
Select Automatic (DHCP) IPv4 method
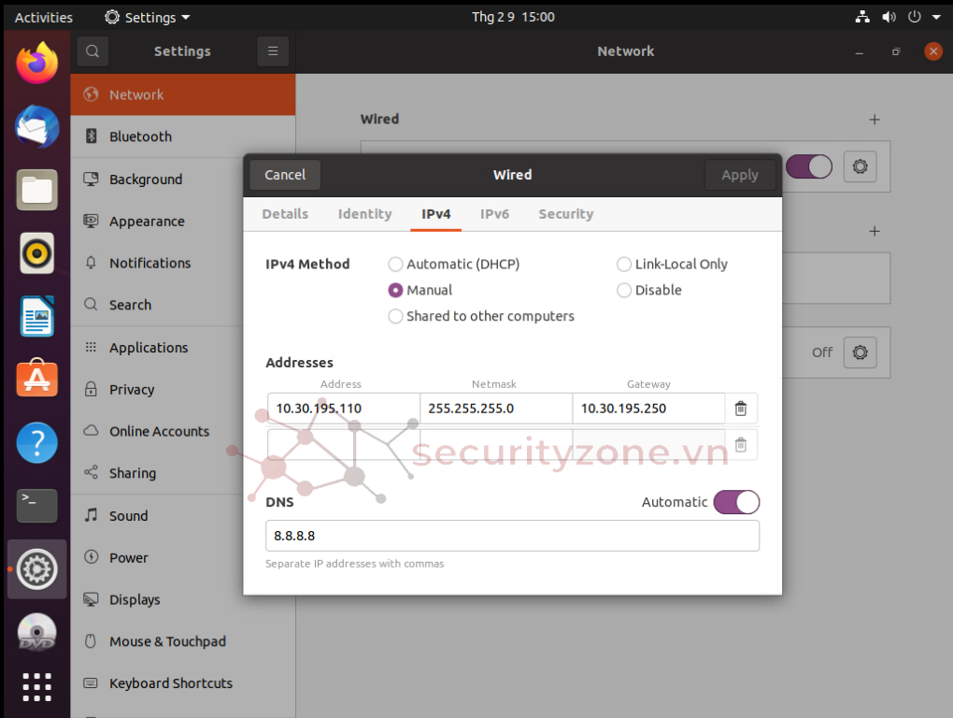[396, 265]
